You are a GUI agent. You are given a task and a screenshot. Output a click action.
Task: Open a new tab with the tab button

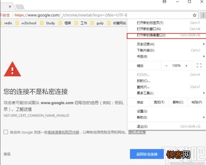(20, 7)
